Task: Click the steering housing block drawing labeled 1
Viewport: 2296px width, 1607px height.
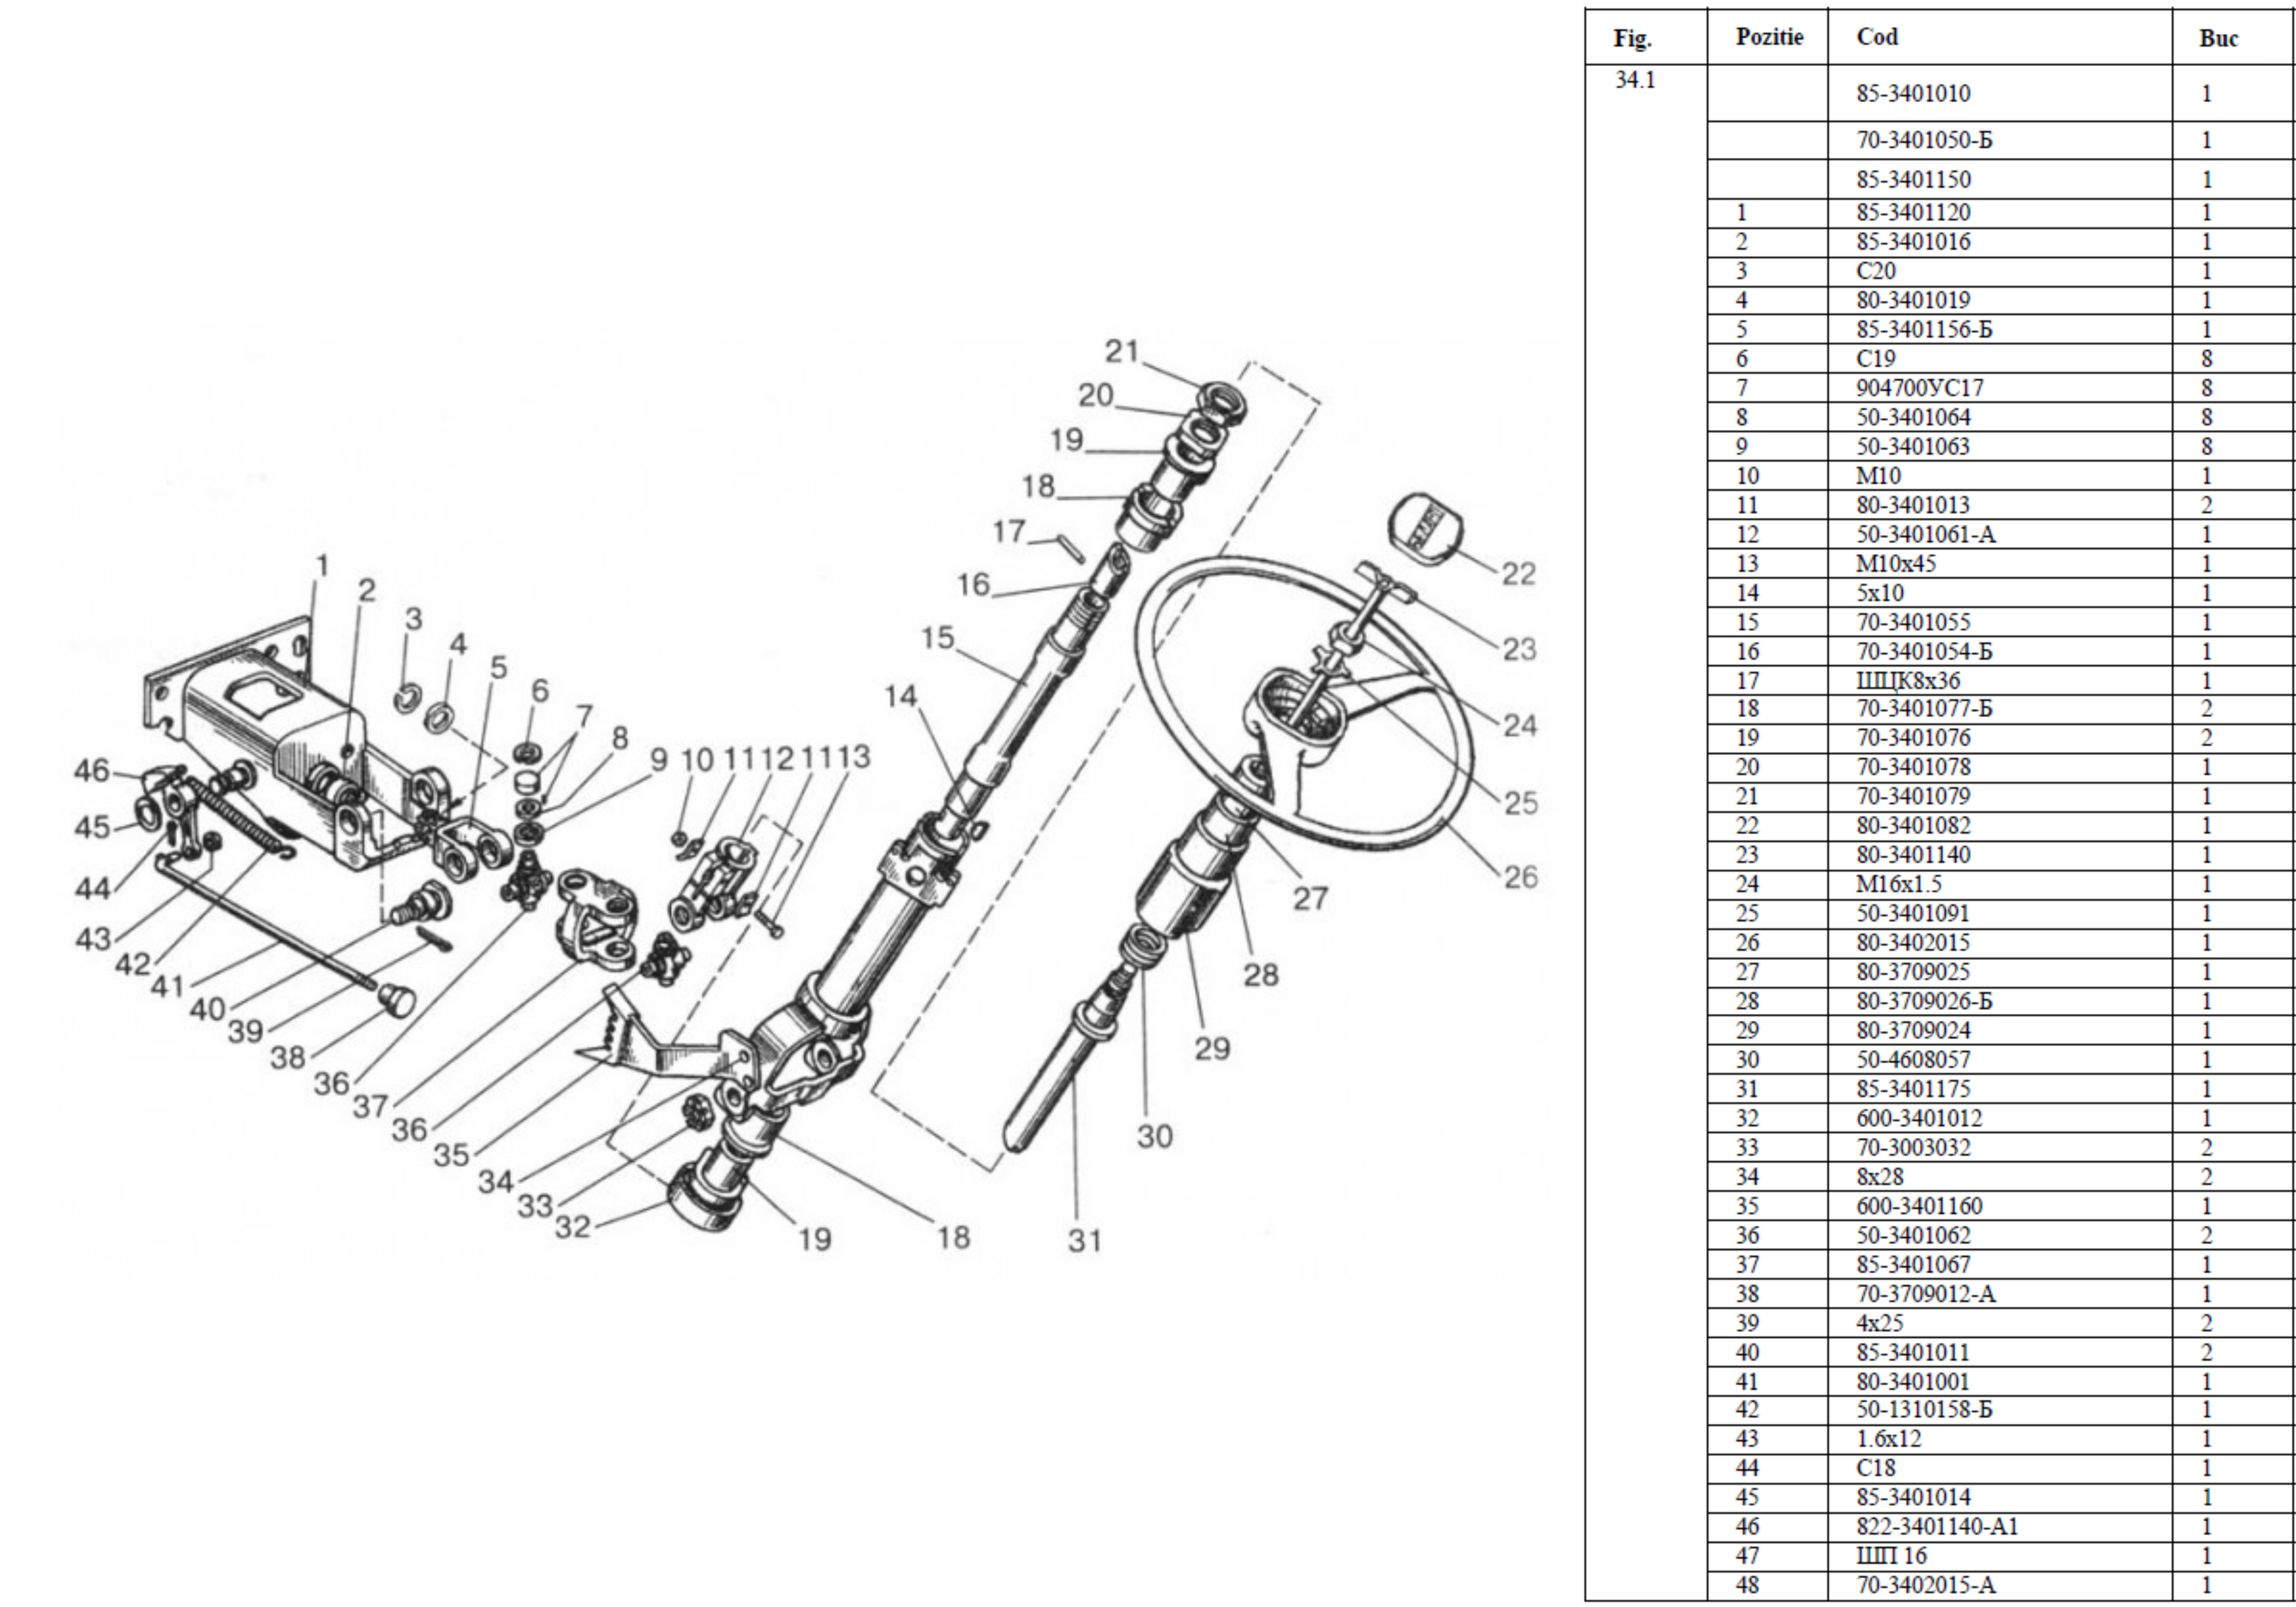Action: [265, 730]
